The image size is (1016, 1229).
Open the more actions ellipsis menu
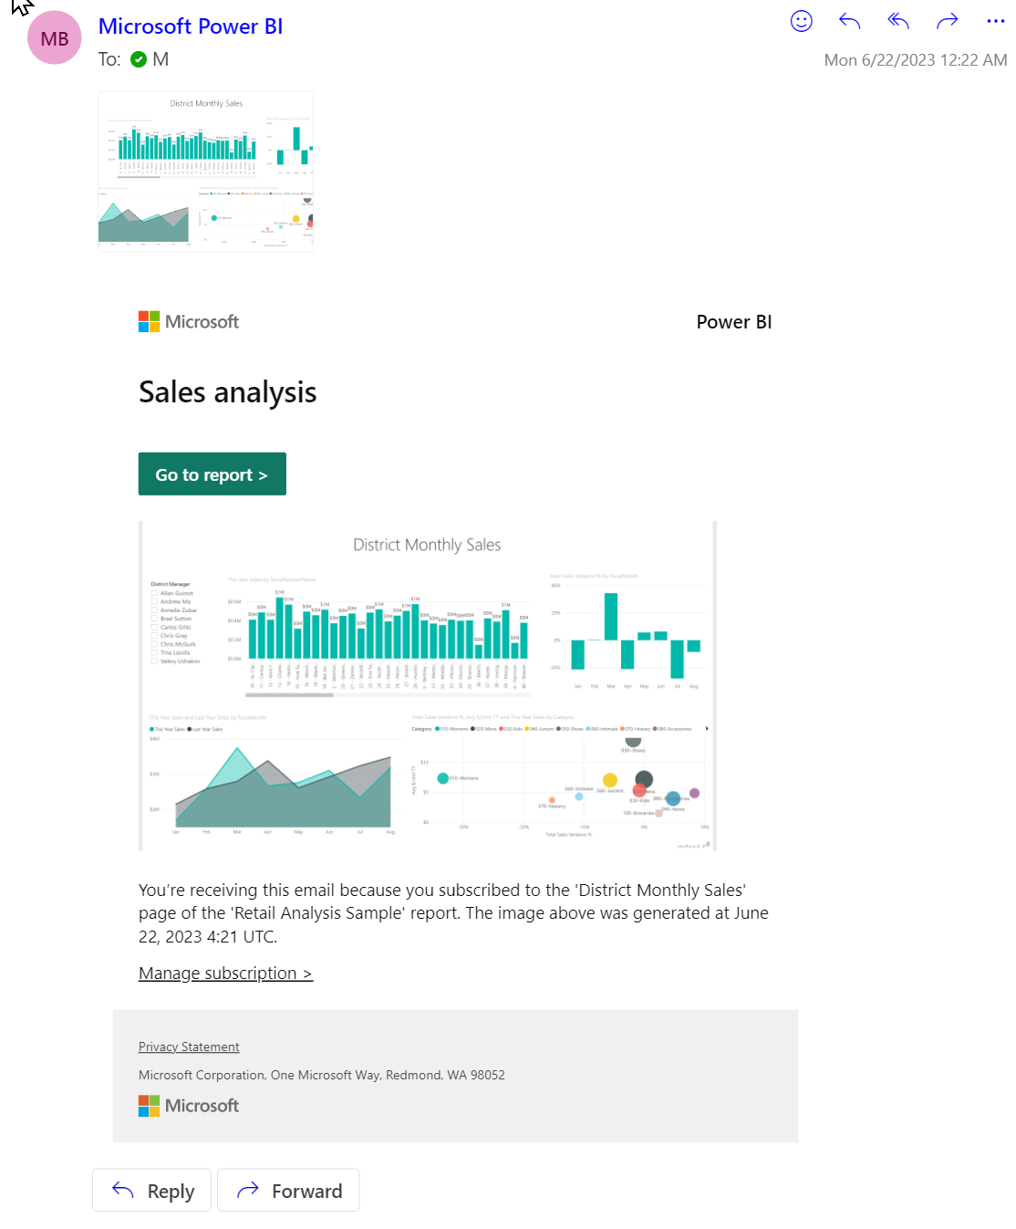995,21
